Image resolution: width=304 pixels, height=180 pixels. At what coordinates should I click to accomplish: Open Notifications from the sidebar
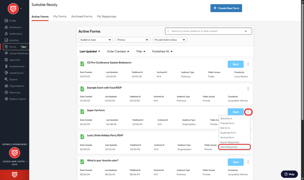click(13, 34)
